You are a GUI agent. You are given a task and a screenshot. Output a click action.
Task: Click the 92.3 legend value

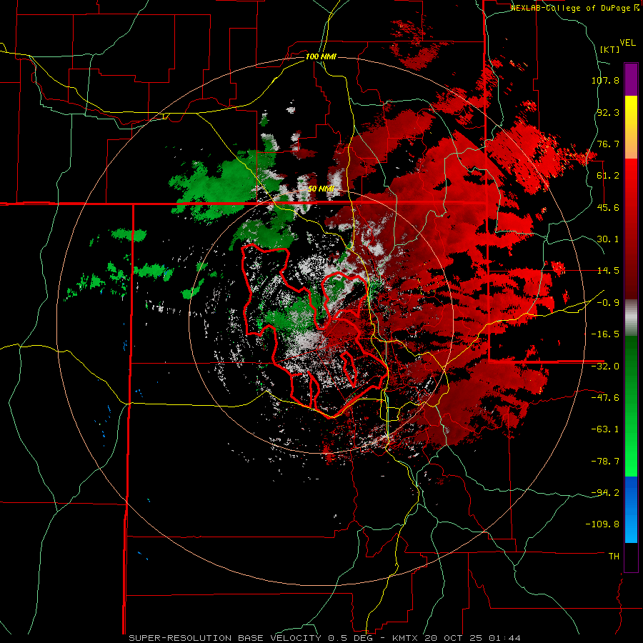(x=608, y=112)
